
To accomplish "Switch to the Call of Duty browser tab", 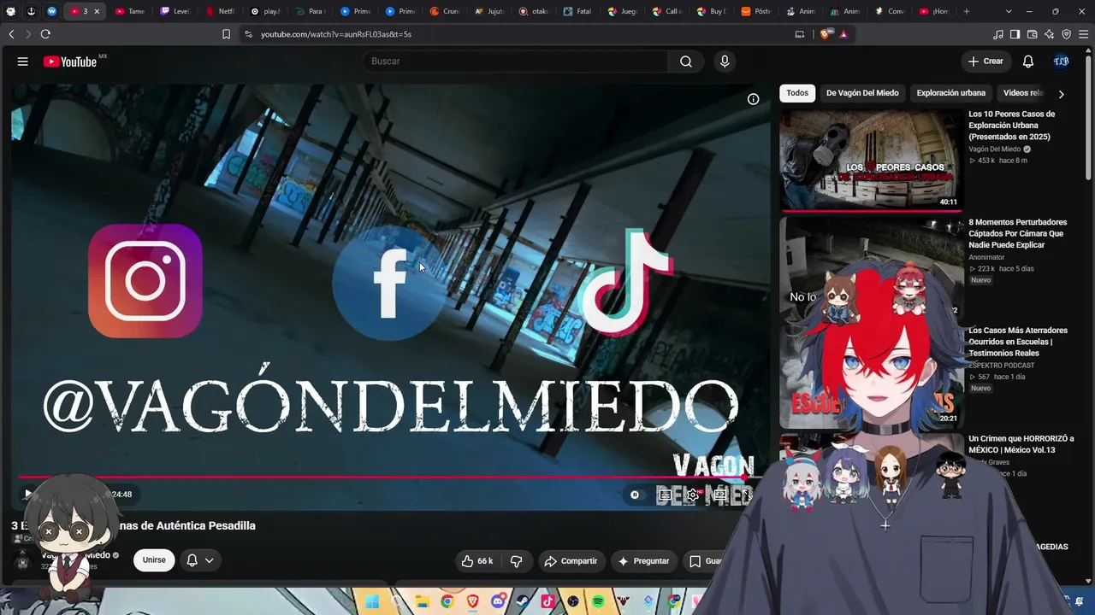I will click(x=666, y=11).
